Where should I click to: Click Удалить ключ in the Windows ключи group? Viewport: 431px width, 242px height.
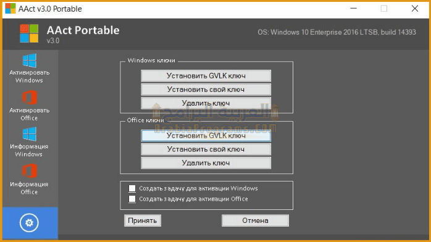(206, 103)
